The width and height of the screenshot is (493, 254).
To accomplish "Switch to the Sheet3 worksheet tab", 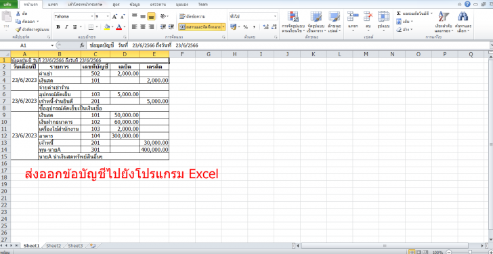I will [75, 245].
